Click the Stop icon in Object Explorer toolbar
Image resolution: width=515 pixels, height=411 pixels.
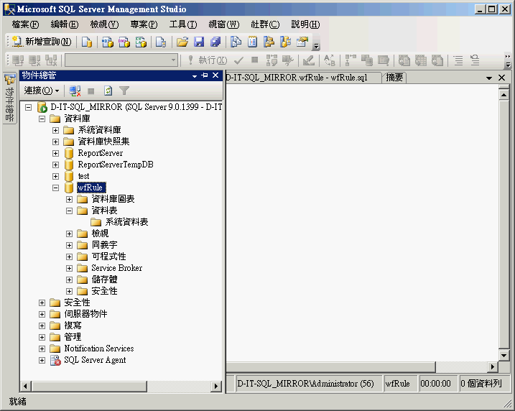91,91
